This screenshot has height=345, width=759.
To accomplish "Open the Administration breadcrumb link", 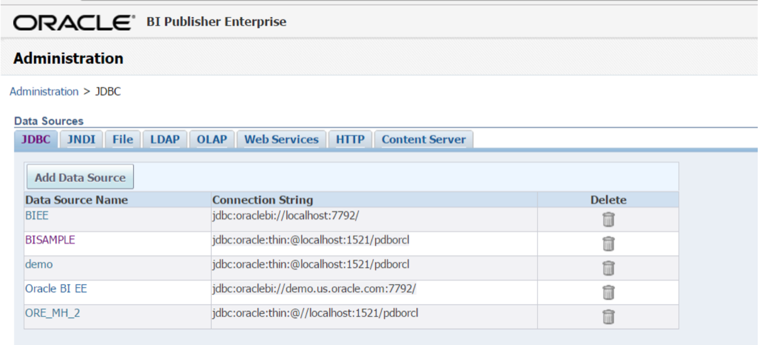I will pyautogui.click(x=44, y=92).
